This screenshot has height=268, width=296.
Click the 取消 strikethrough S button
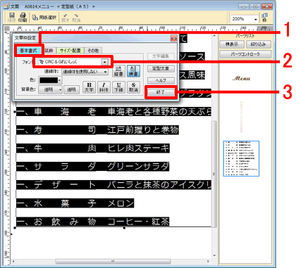pos(133,87)
